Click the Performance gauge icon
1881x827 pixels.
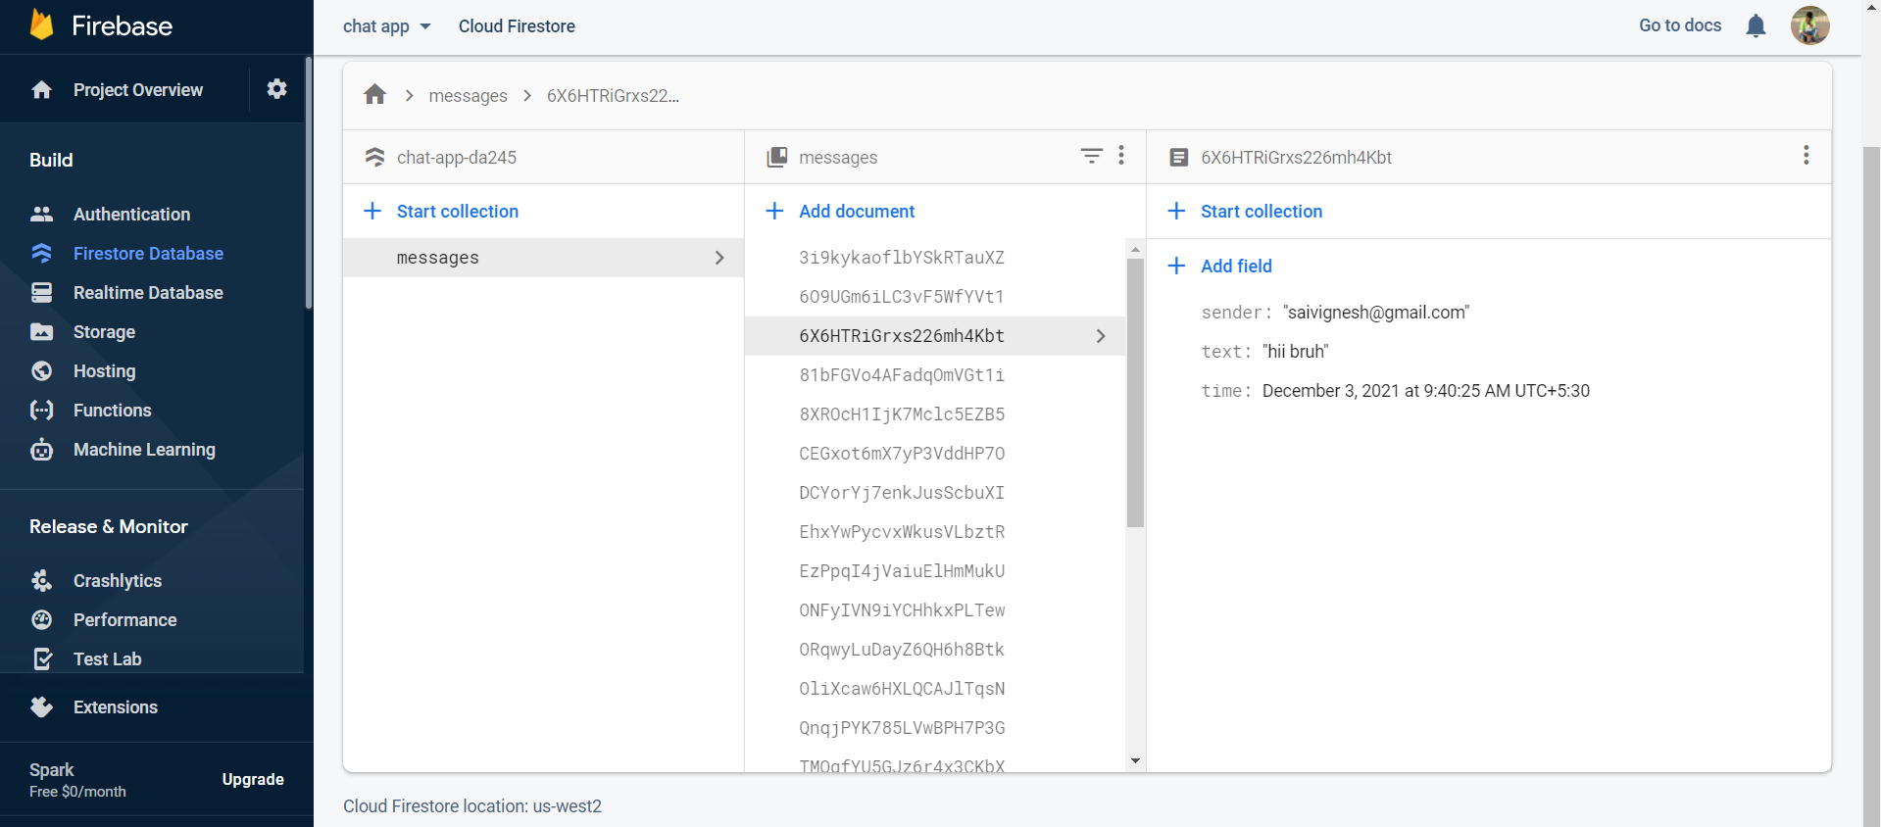pos(41,619)
